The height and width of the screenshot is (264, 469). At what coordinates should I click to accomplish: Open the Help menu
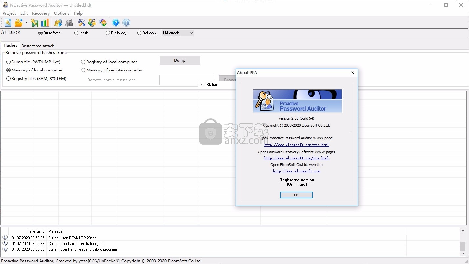coord(78,13)
